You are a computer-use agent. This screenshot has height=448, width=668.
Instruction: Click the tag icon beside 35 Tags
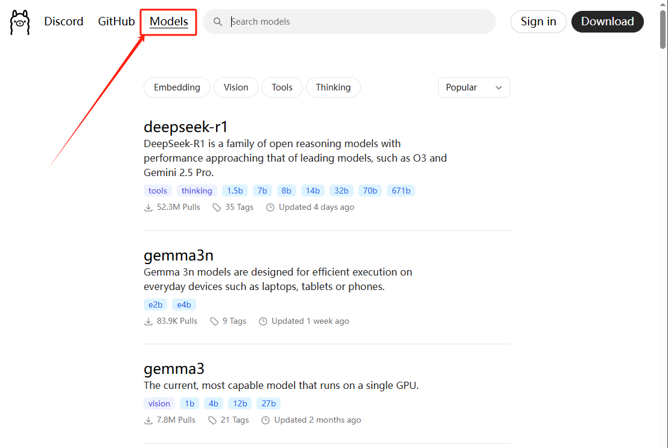(x=217, y=207)
